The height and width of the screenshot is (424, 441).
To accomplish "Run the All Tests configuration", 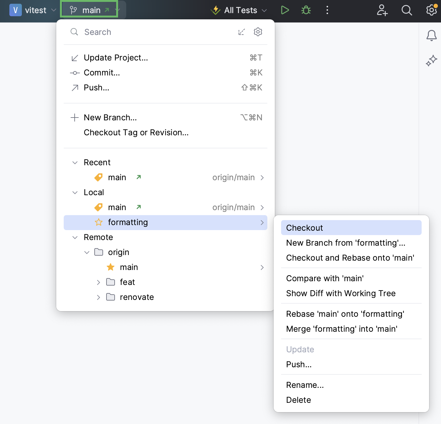I will (285, 10).
